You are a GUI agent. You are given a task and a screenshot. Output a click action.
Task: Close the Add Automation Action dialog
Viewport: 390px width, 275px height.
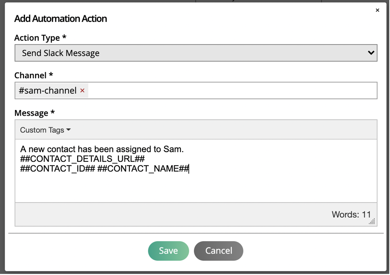coord(377,10)
